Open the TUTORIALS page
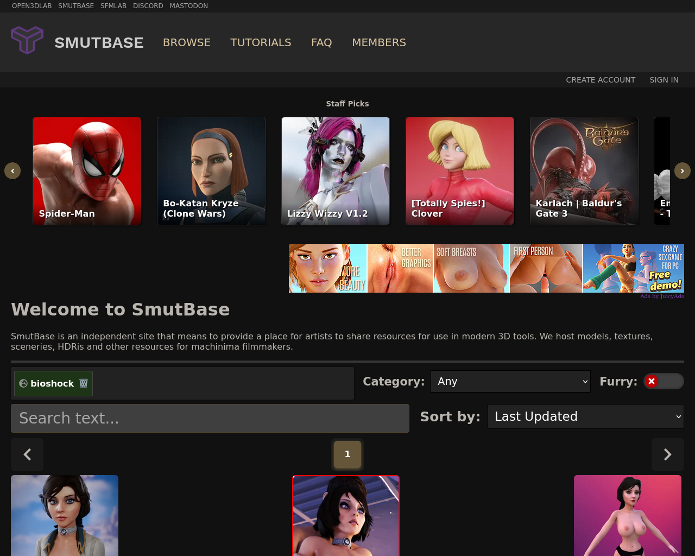Viewport: 695px width, 556px height. (261, 42)
